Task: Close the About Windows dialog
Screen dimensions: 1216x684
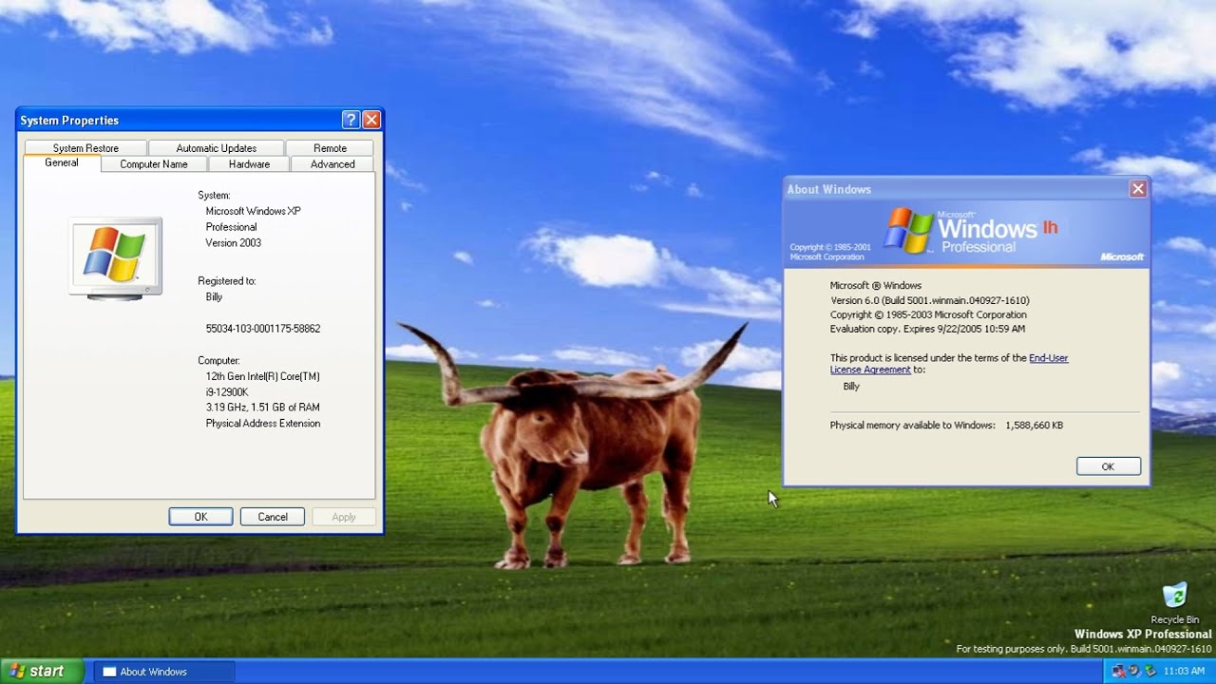Action: coord(1137,189)
